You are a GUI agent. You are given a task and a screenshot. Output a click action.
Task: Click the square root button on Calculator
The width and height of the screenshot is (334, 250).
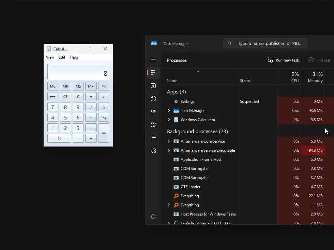103,97
